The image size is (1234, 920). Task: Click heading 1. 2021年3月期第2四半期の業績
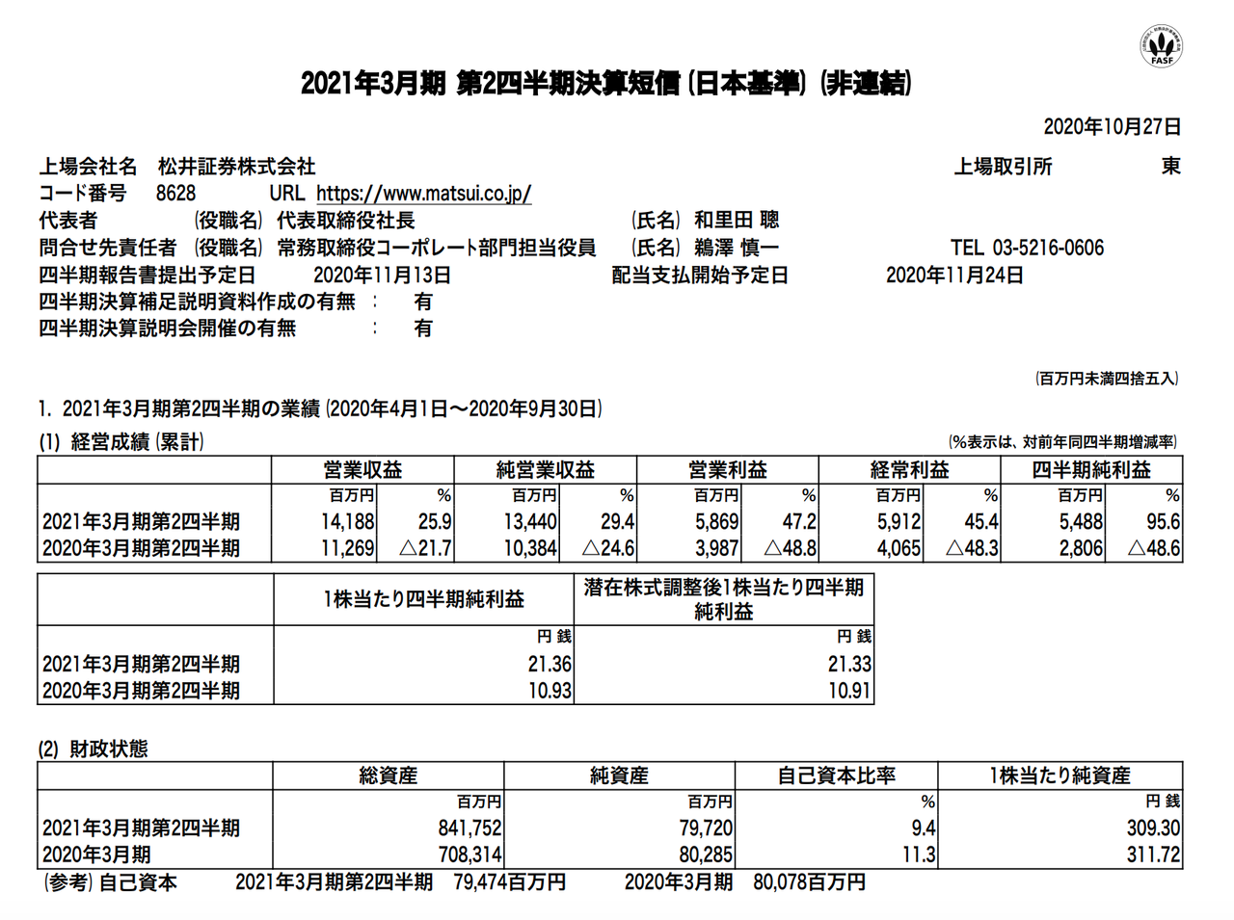(x=179, y=409)
